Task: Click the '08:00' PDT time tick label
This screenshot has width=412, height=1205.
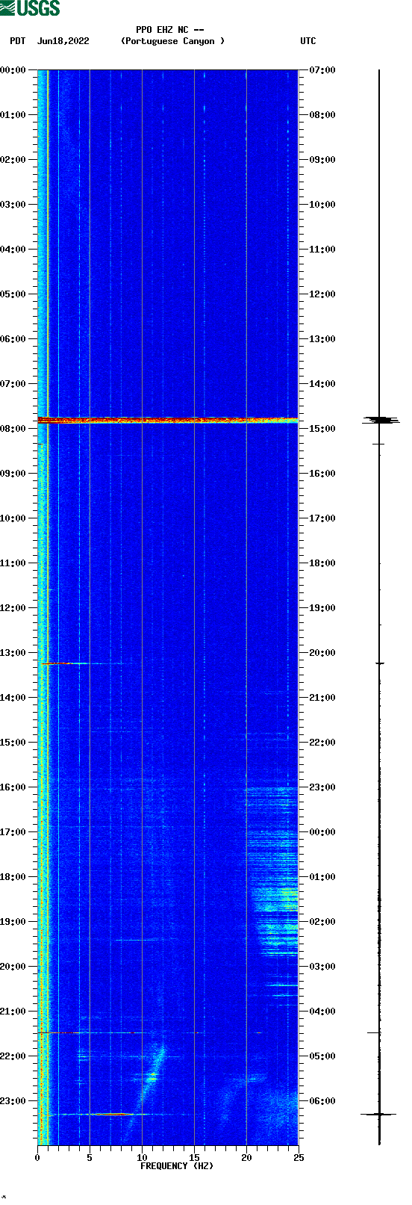Action: pyautogui.click(x=13, y=429)
